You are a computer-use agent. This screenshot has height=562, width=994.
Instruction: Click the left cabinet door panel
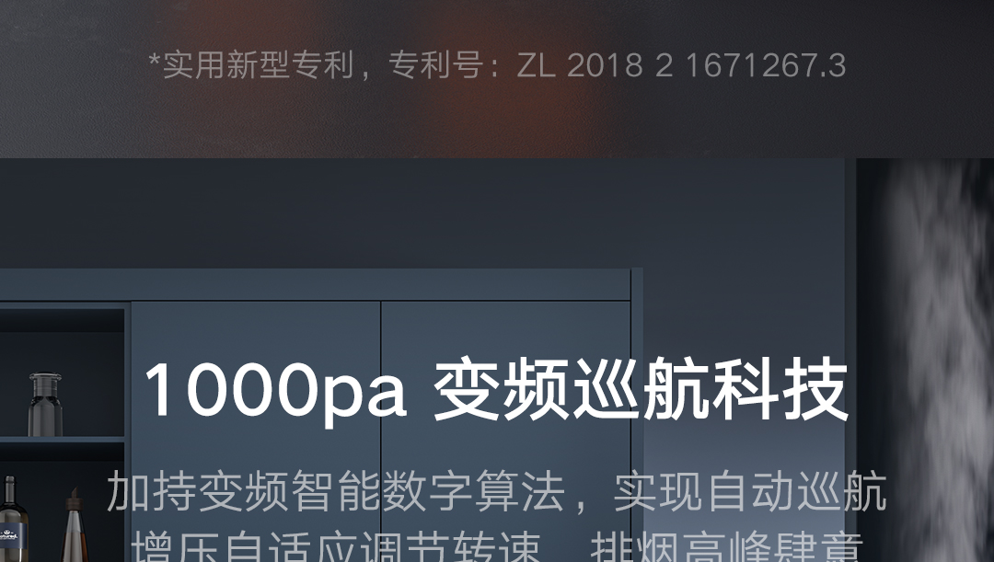tap(256, 430)
